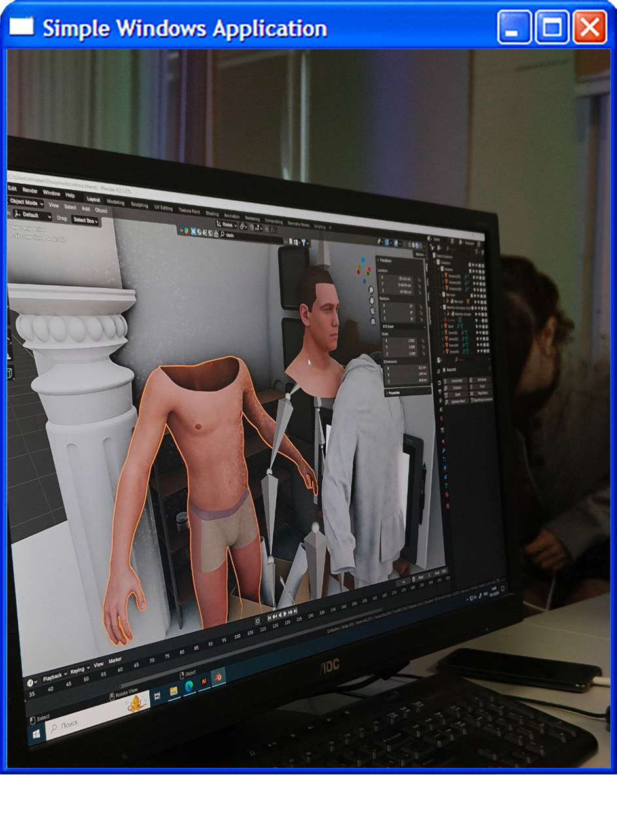This screenshot has height=817, width=617.
Task: Click the blue Z axis on navigation gizmo
Action: (x=362, y=260)
